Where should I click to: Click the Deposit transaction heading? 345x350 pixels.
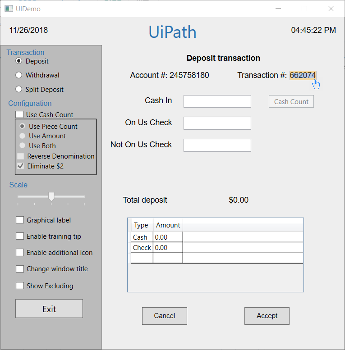223,58
